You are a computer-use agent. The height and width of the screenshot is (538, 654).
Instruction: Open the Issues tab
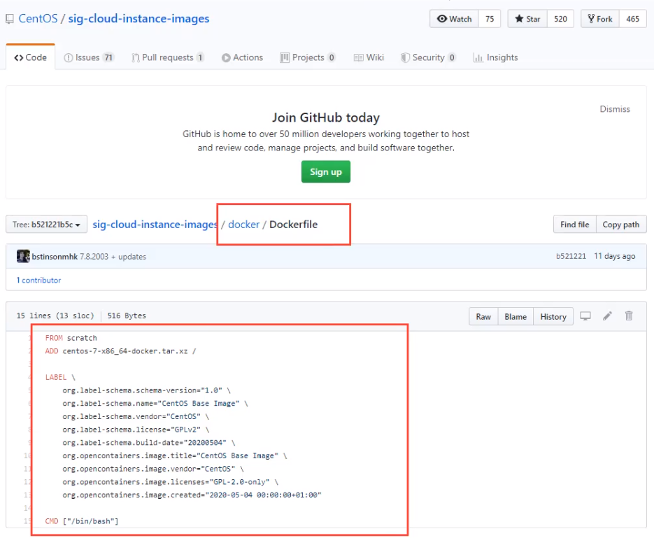(x=89, y=57)
